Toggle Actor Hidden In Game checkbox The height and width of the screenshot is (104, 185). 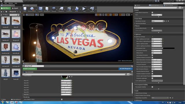(x=62, y=99)
